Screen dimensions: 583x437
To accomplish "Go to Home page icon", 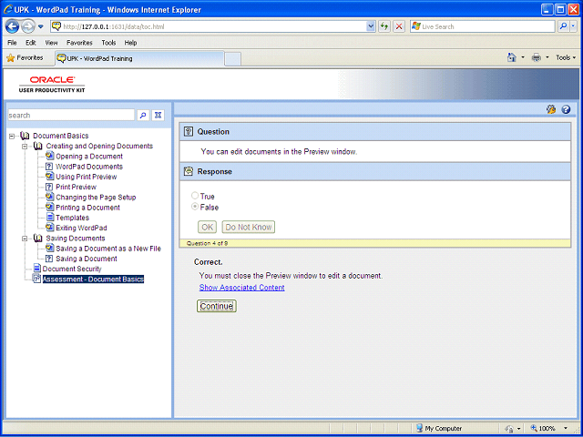I will [512, 57].
